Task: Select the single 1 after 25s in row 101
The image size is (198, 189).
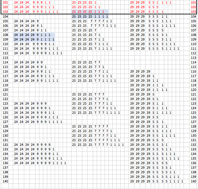Action: 95,2
